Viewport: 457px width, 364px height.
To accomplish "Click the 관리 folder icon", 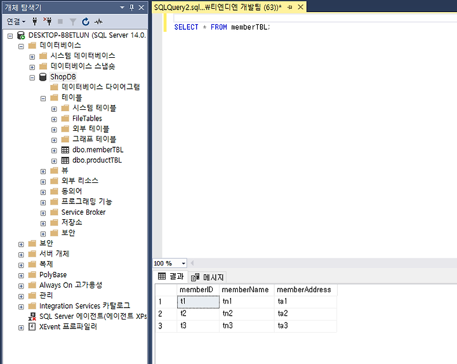I will click(x=32, y=295).
